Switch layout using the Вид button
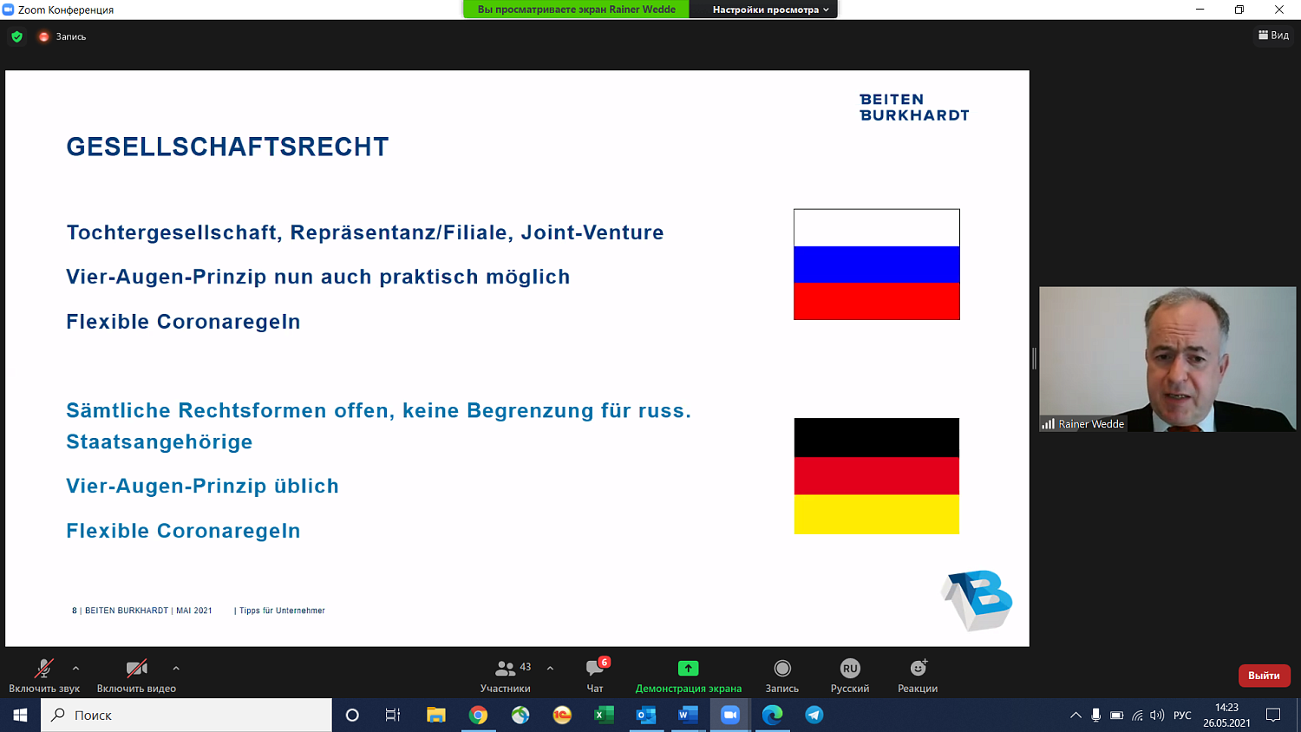This screenshot has width=1301, height=732. click(x=1273, y=36)
